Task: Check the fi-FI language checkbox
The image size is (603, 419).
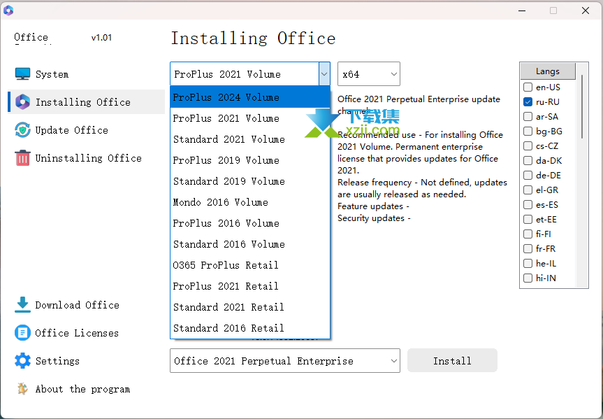Action: 528,234
